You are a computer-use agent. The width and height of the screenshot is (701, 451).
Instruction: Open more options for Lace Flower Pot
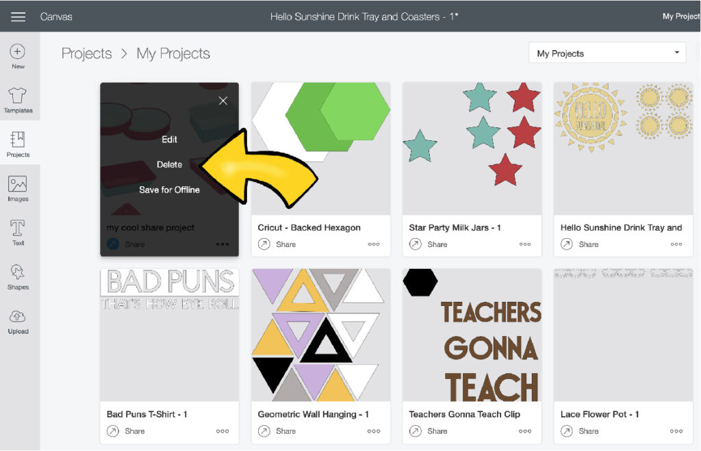point(676,431)
